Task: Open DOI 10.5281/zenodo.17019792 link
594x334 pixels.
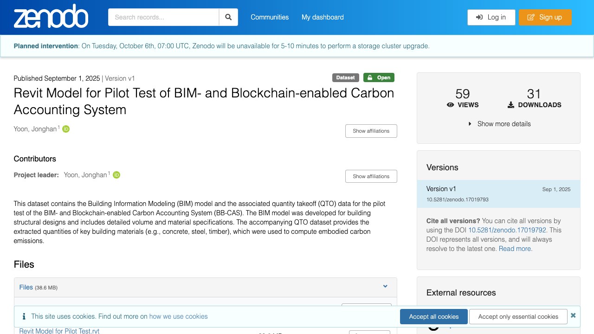Action: (x=507, y=230)
